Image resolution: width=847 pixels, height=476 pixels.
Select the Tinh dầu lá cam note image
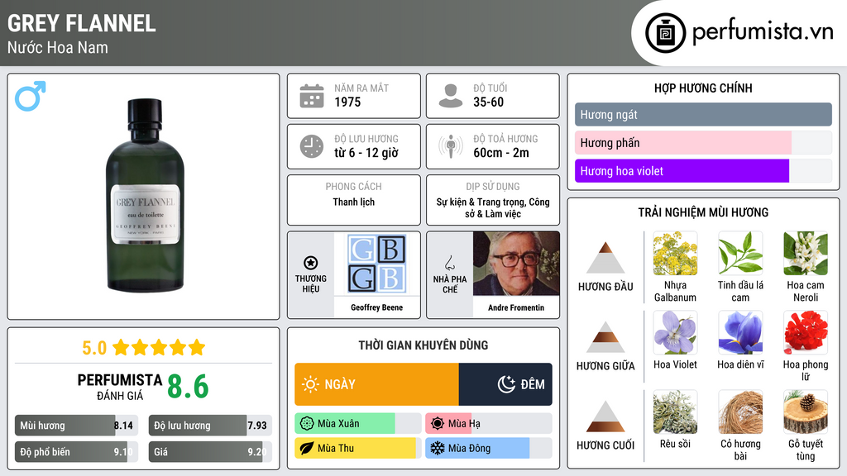tap(740, 254)
